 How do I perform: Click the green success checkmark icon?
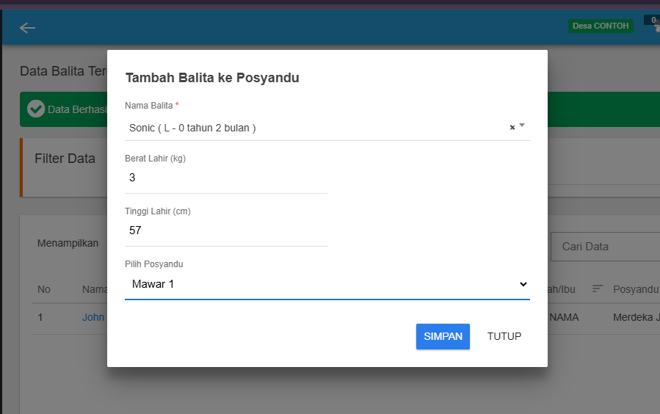pos(36,109)
